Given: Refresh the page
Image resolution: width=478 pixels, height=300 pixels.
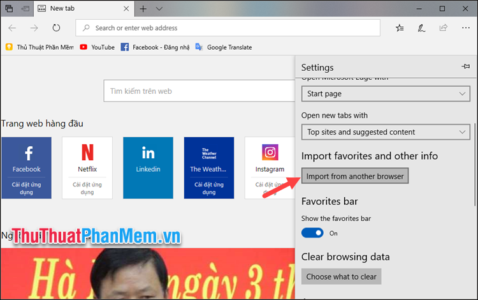Looking at the screenshot, I should (56, 28).
